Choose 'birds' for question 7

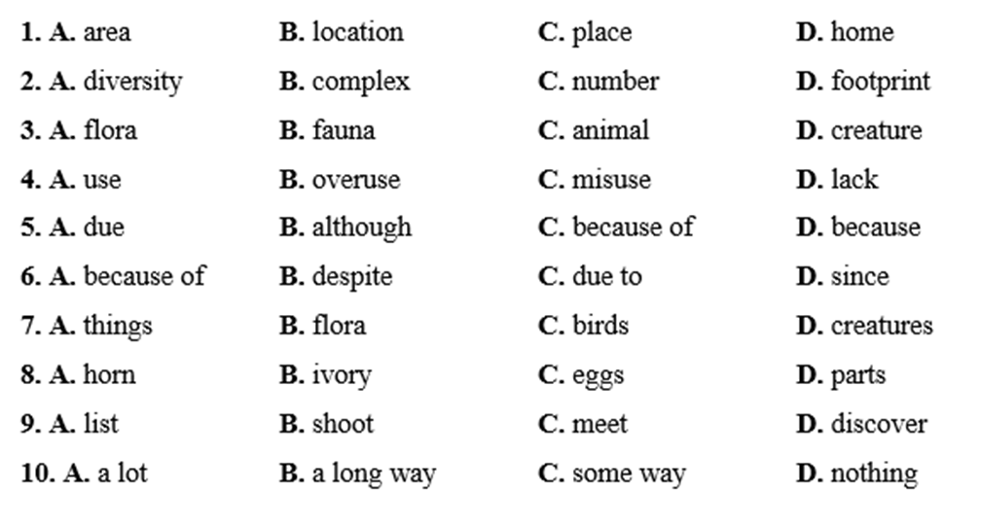[600, 326]
